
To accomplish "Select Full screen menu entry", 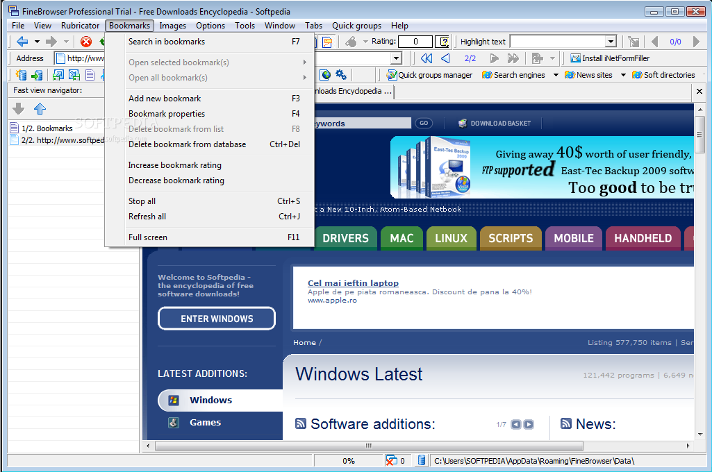I will click(x=209, y=237).
